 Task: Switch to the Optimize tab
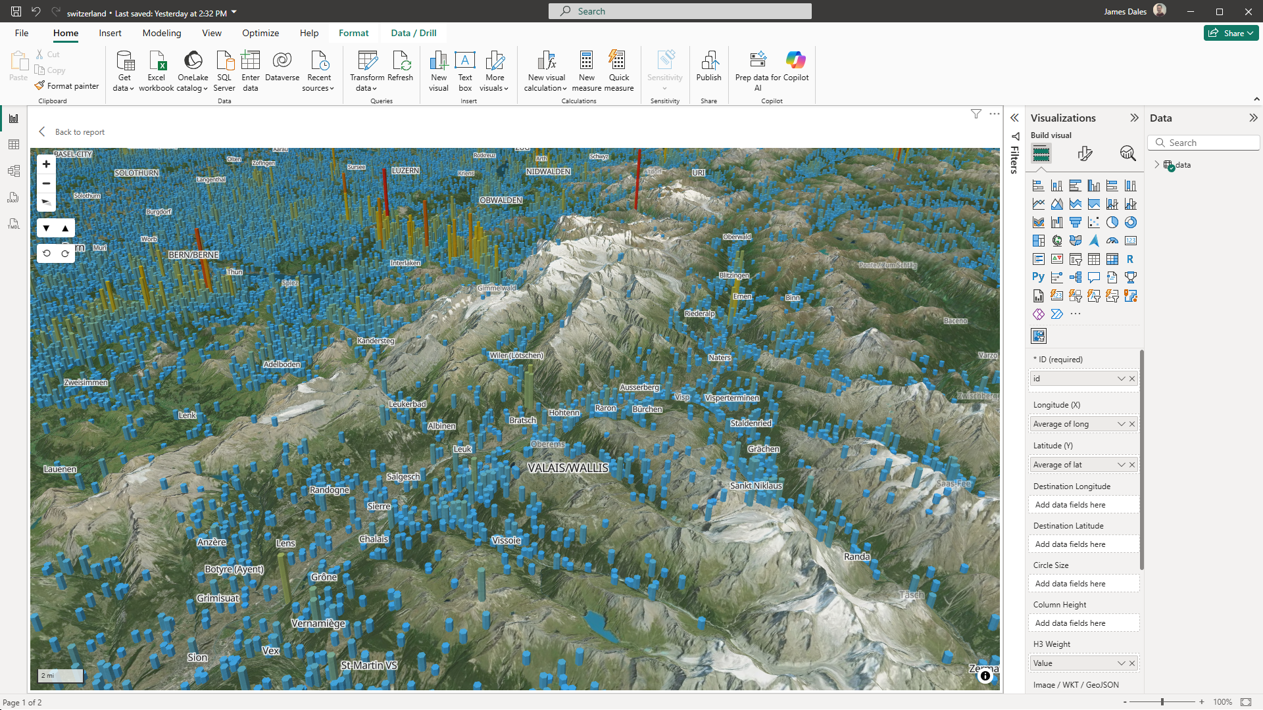pyautogui.click(x=260, y=33)
